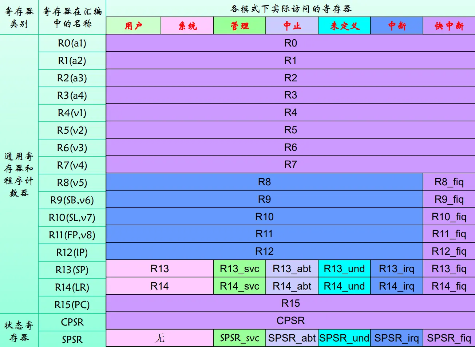475x347 pixels.
Task: Click the R13_und cell
Action: pyautogui.click(x=344, y=269)
